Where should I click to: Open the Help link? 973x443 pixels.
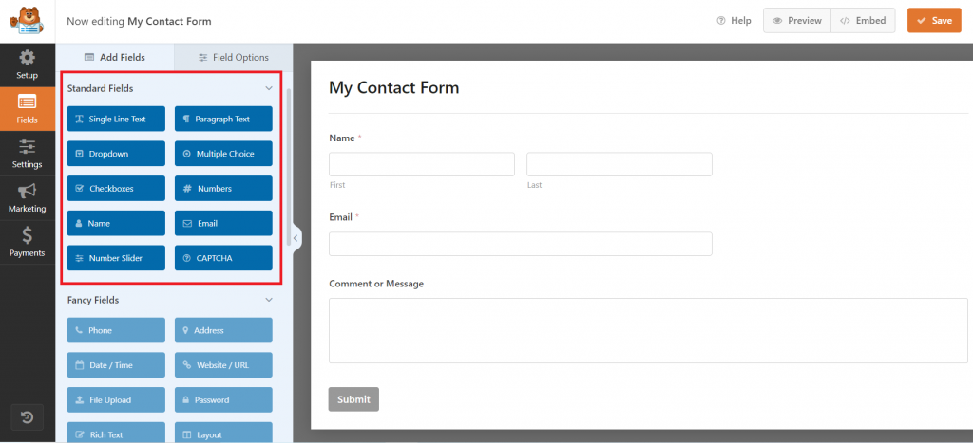[x=734, y=21]
